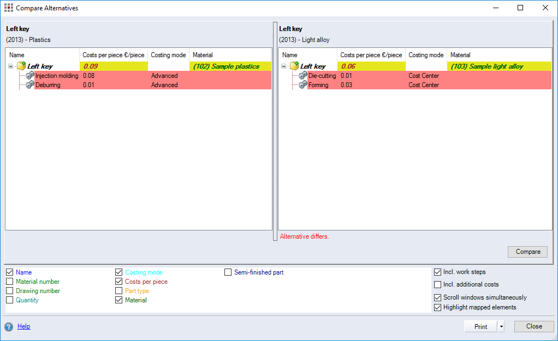This screenshot has height=341, width=558.
Task: Enable the Incl. additional costs checkbox
Action: coord(438,284)
